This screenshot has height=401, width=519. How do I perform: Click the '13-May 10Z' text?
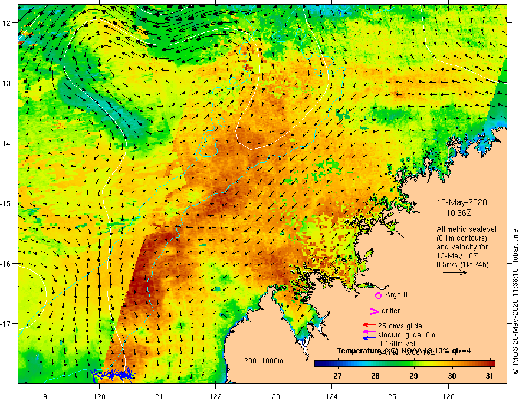click(456, 256)
